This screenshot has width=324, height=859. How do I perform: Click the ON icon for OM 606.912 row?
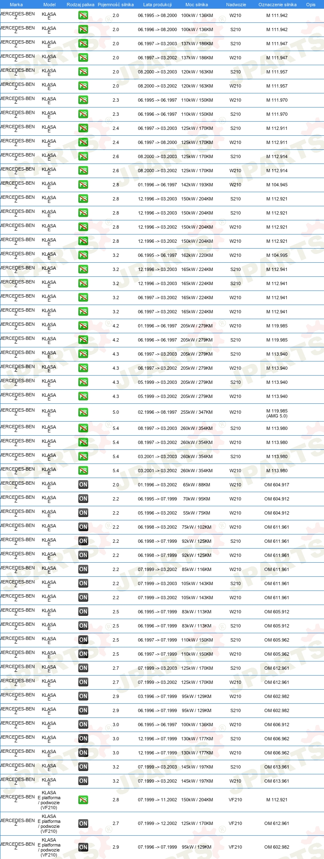click(83, 725)
